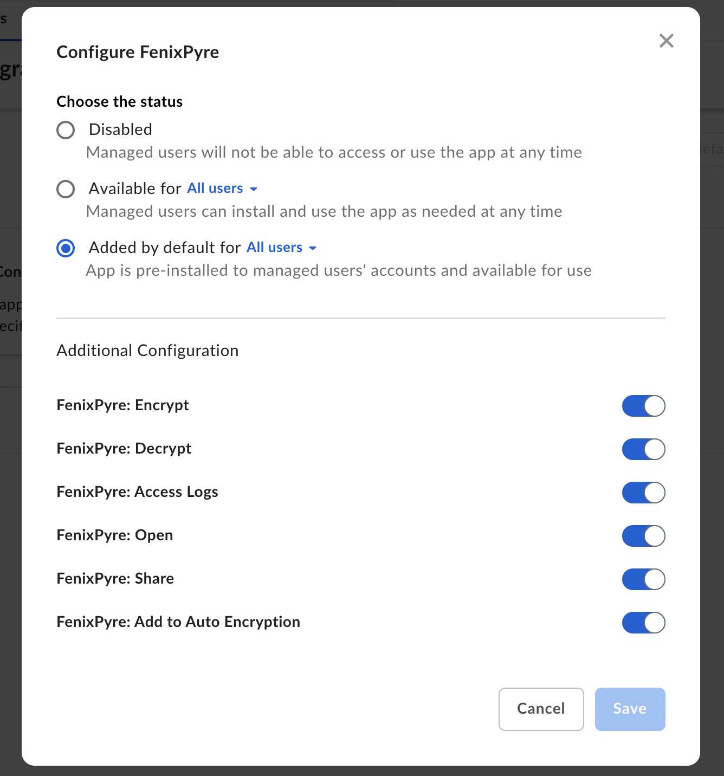Click the FenixPyre: Encrypt label

122,405
